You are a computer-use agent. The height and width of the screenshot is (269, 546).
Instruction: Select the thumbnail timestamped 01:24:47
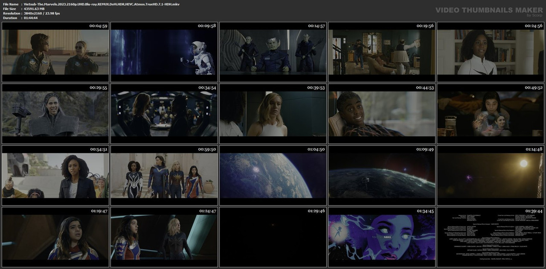164,237
